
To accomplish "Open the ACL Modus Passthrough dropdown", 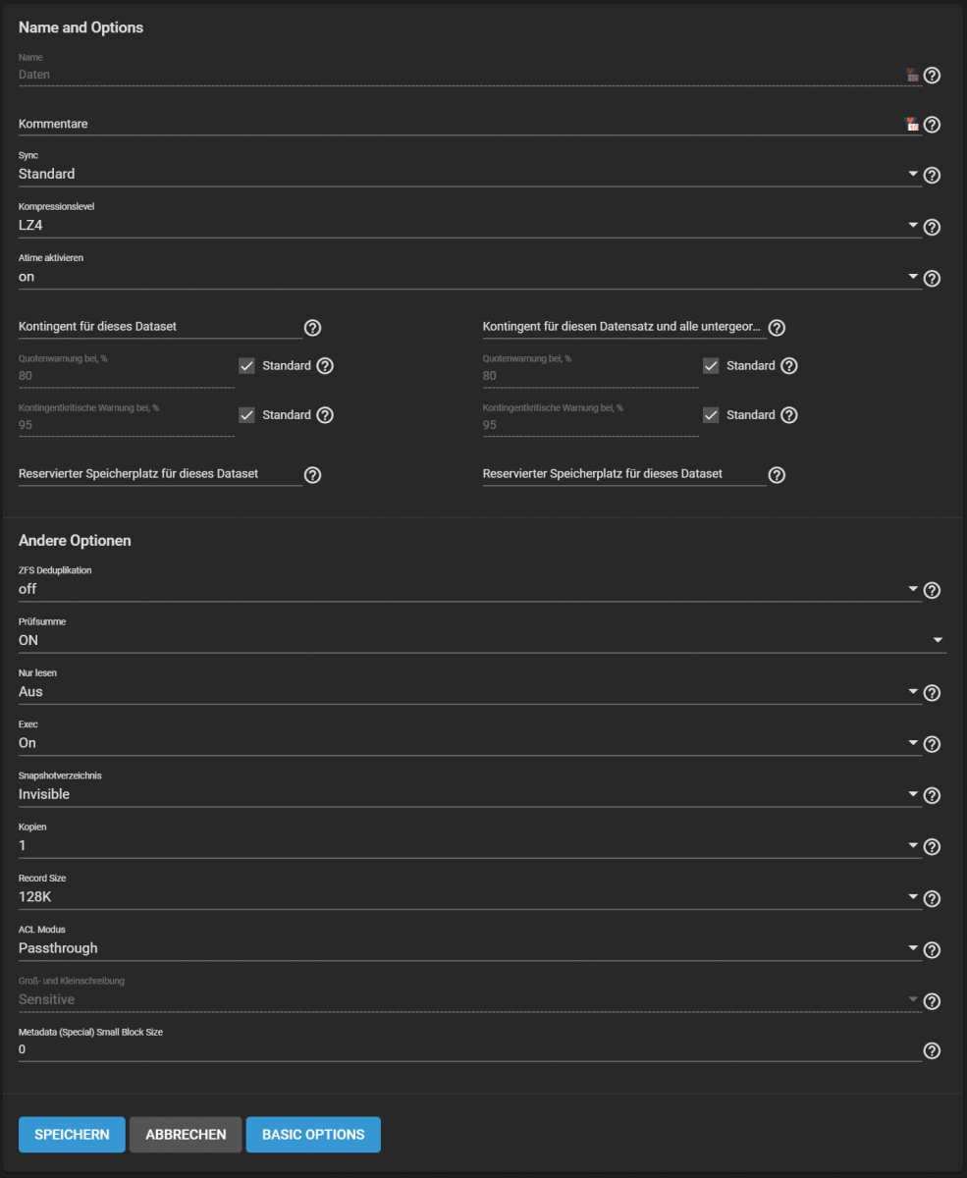I will point(469,948).
